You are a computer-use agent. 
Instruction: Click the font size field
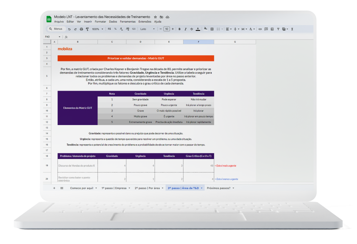167,29
